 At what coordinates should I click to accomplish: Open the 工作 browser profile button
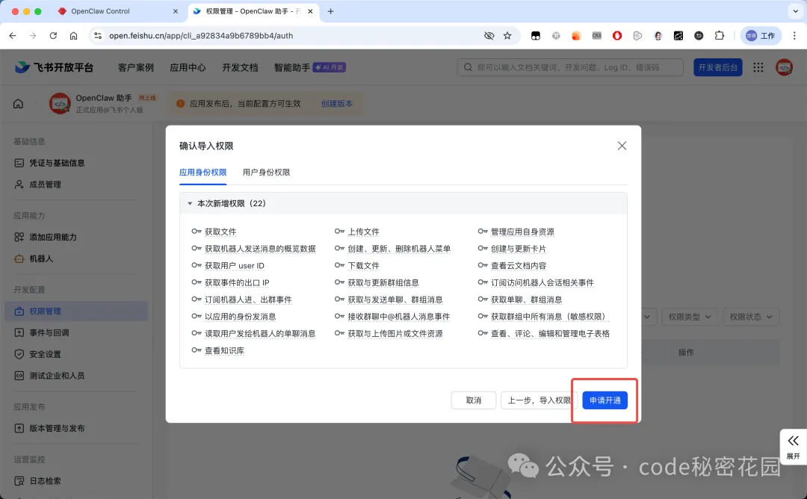[761, 36]
